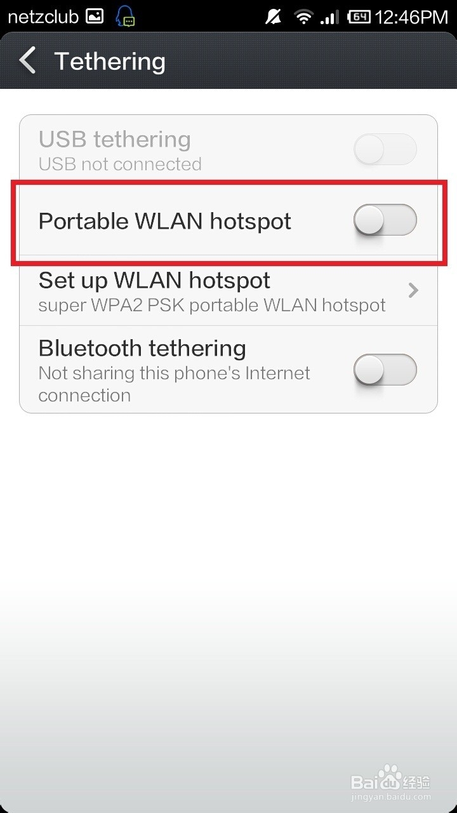Toggle the USB tethering switch

(x=385, y=151)
